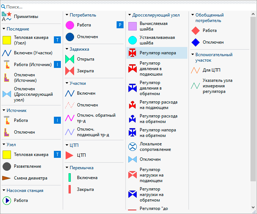Select the Примитивы shapes icon
257x214 pixels.
(7, 17)
